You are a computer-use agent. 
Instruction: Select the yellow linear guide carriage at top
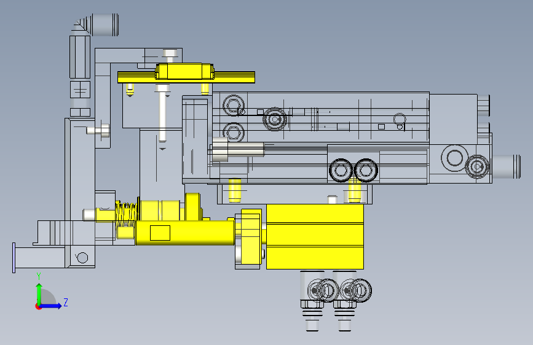coord(184,71)
